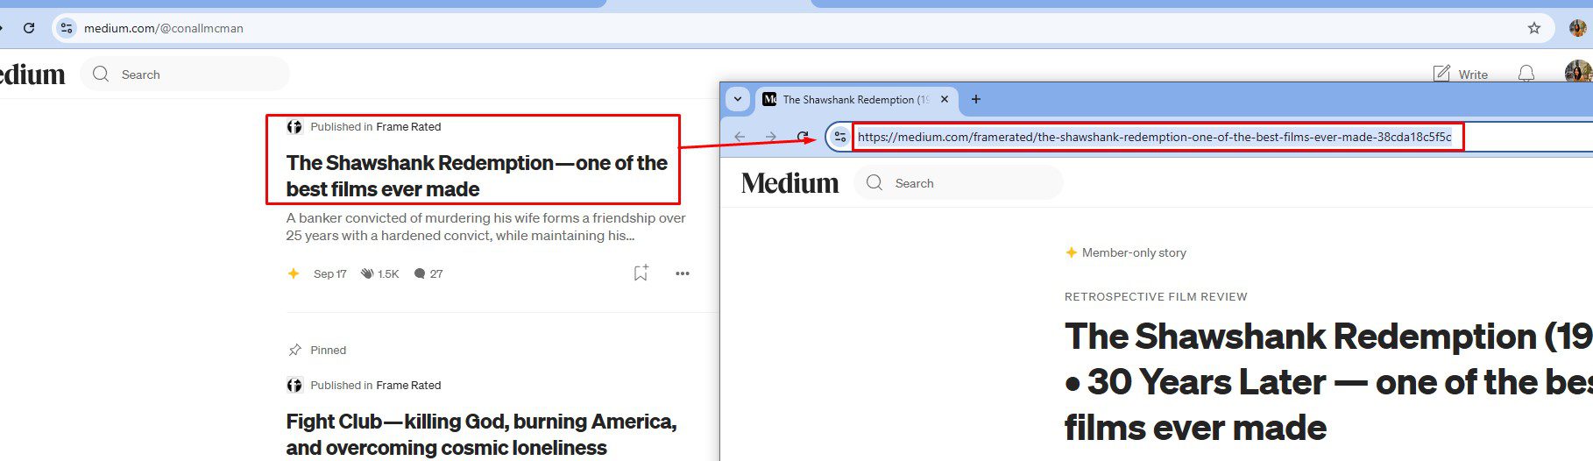Focus the Search field in the back Medium page

point(185,74)
